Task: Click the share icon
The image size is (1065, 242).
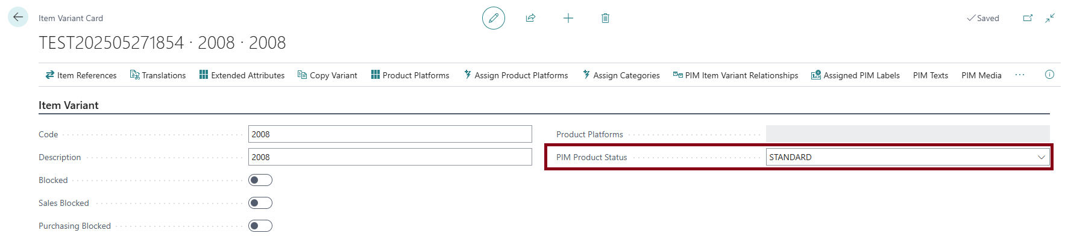Action: (530, 18)
